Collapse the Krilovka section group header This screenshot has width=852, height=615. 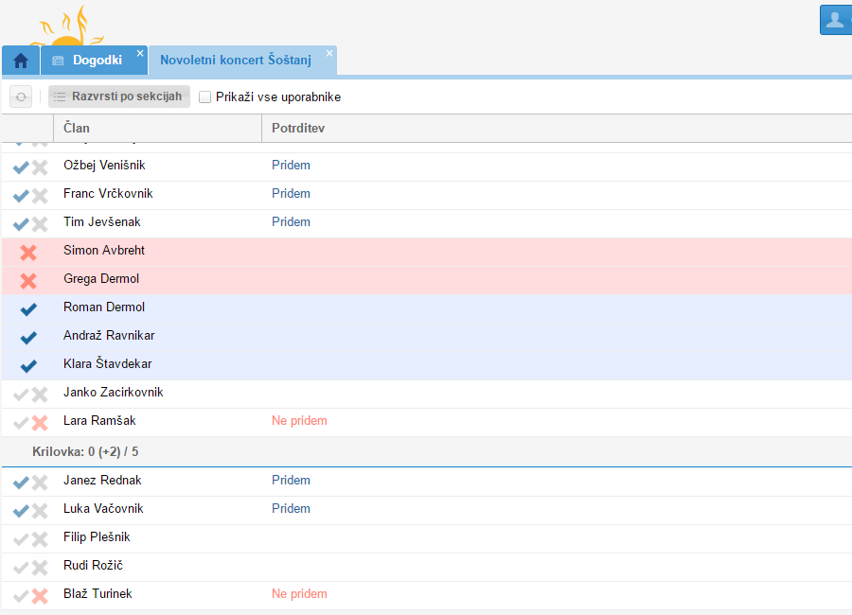coord(85,452)
